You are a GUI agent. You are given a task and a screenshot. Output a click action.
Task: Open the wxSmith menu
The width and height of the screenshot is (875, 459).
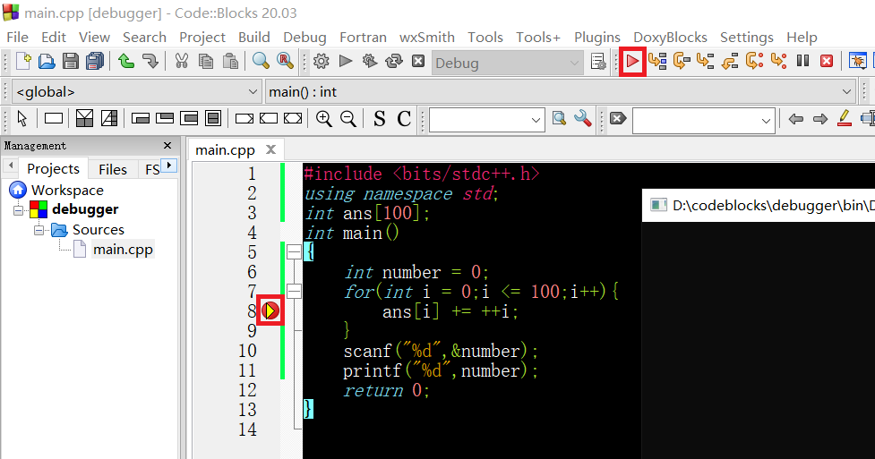(x=427, y=38)
